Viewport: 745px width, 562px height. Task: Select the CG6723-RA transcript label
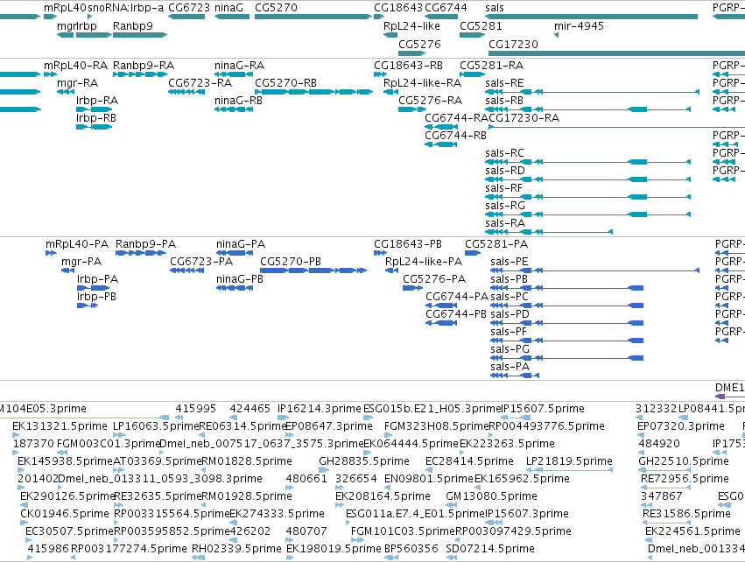[200, 82]
